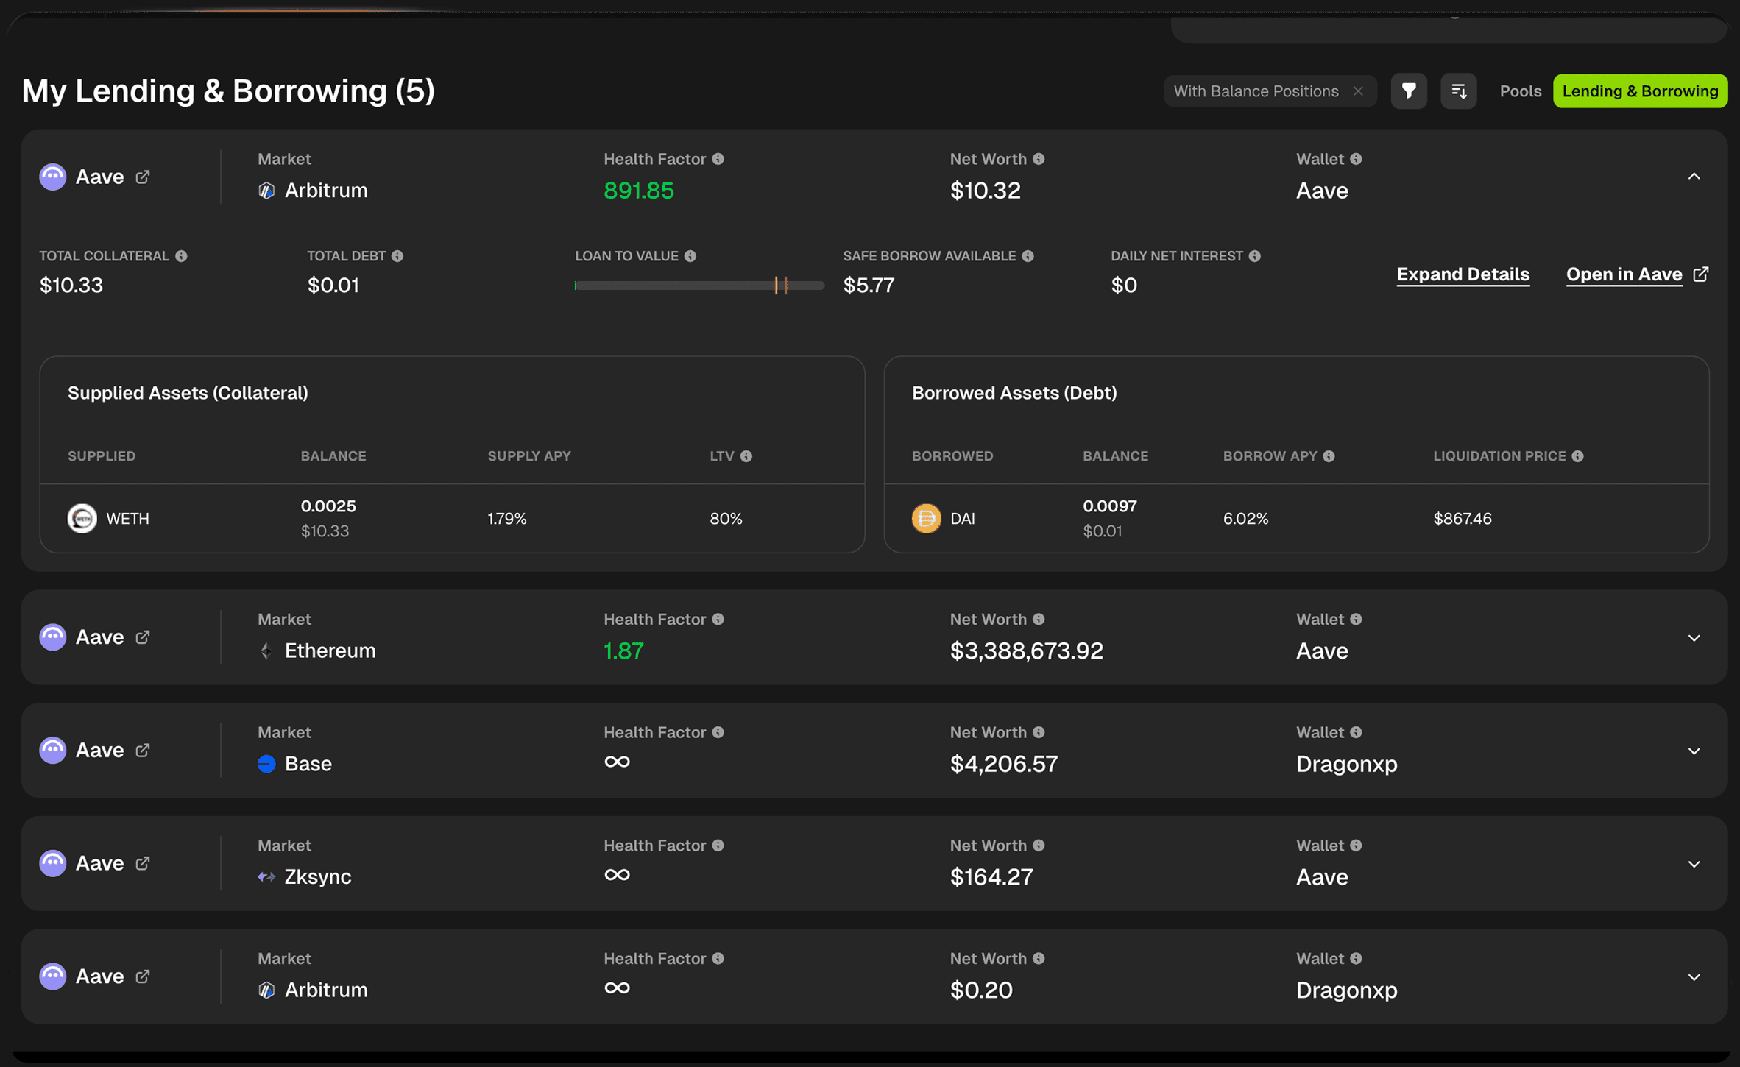The image size is (1740, 1067).
Task: Click the sort order icon
Action: point(1458,91)
